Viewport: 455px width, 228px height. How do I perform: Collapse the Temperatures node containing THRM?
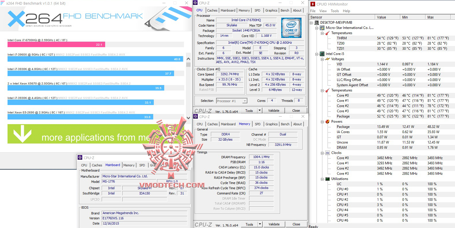(x=322, y=33)
